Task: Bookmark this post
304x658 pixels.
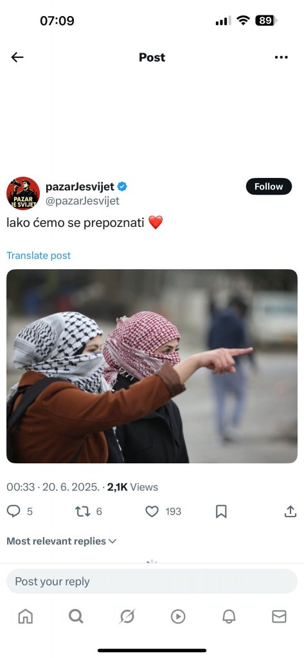Action: point(221,511)
